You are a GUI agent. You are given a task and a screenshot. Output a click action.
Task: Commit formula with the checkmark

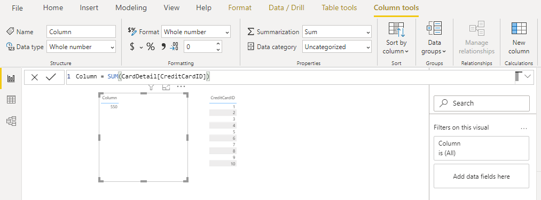coord(51,77)
